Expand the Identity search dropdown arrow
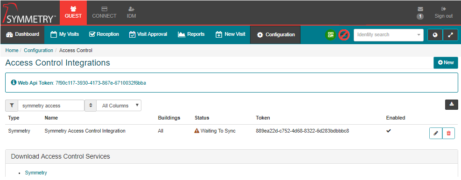Viewport: 461px width, 180px height. pos(419,35)
